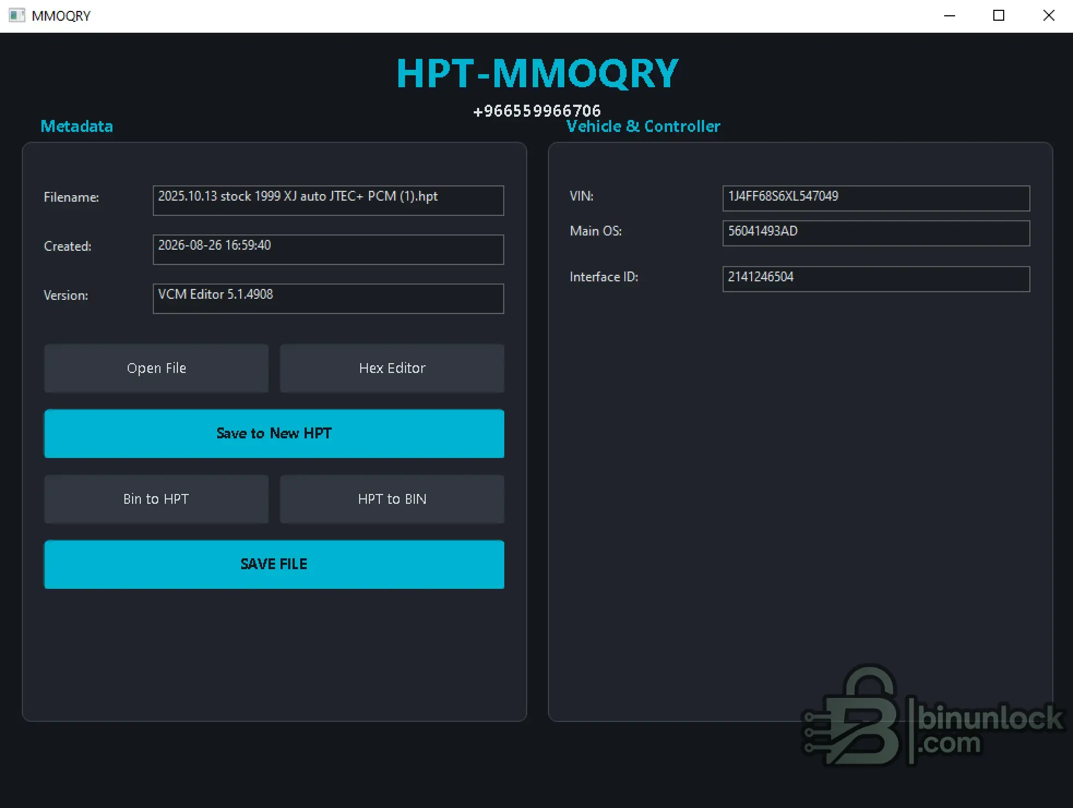The height and width of the screenshot is (808, 1073).
Task: Select the Created date field
Action: click(x=328, y=250)
